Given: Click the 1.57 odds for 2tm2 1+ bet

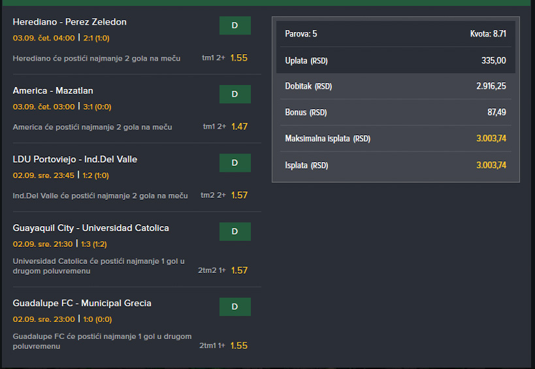Looking at the screenshot, I should click(239, 270).
